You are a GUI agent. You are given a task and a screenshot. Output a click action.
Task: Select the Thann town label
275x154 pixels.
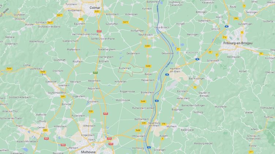[x=19, y=126]
